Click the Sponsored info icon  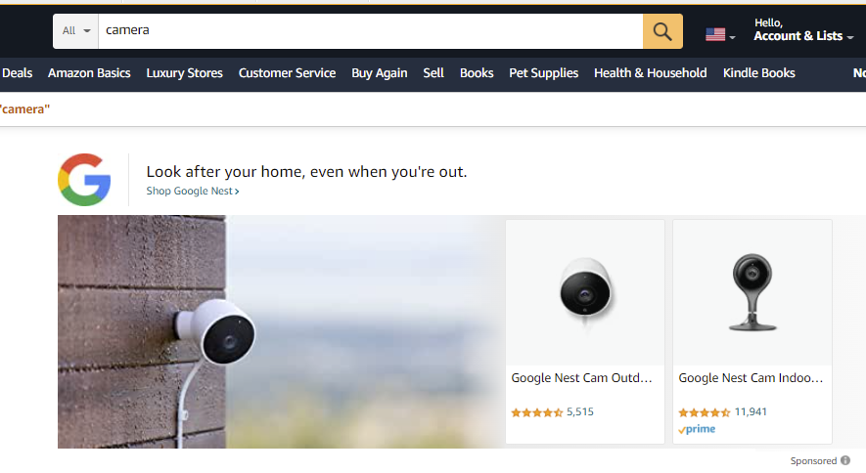tap(845, 460)
